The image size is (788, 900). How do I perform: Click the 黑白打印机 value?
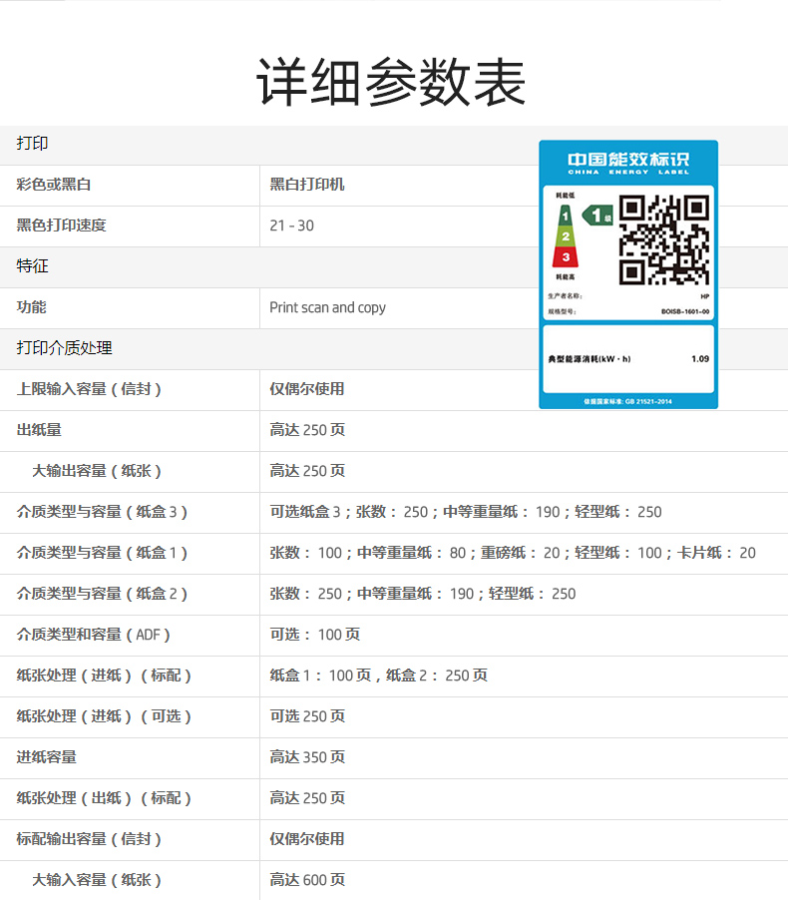click(307, 185)
